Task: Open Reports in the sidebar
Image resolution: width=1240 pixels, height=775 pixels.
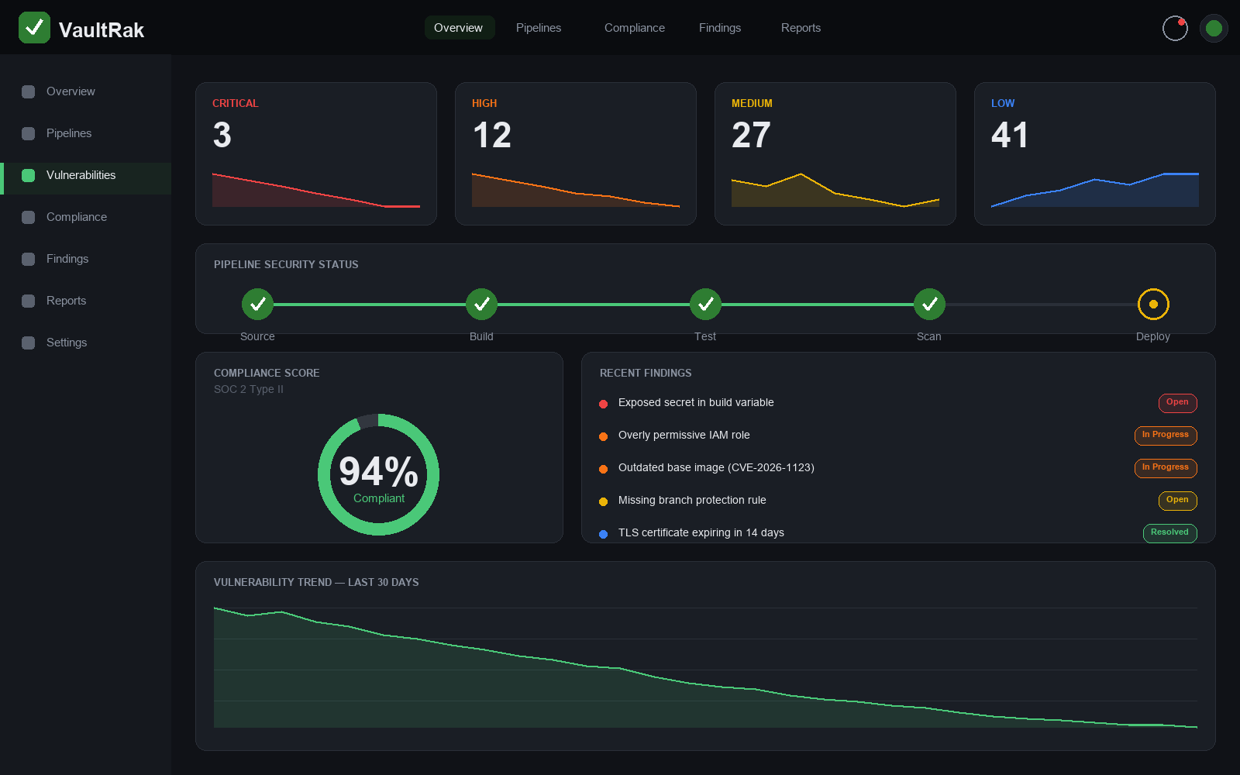Action: 85,301
